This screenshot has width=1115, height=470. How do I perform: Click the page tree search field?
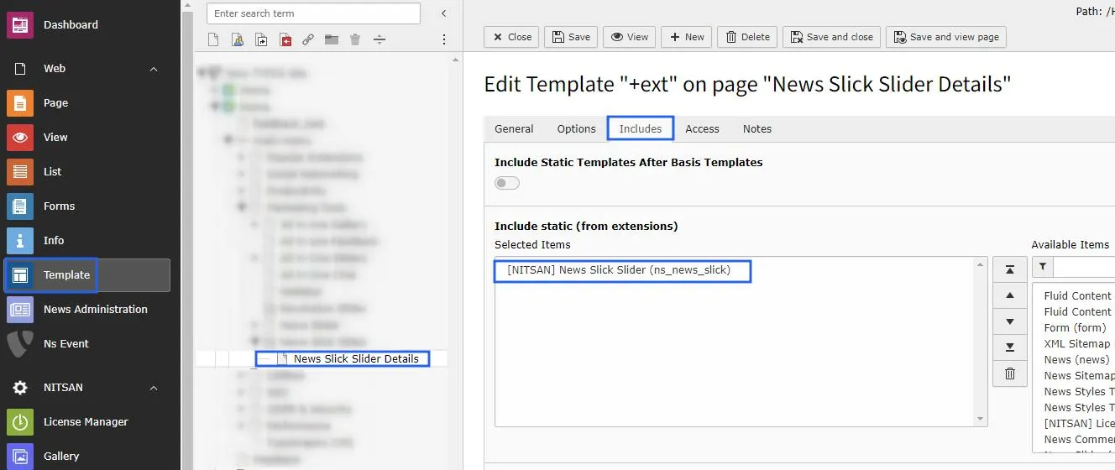pyautogui.click(x=313, y=13)
